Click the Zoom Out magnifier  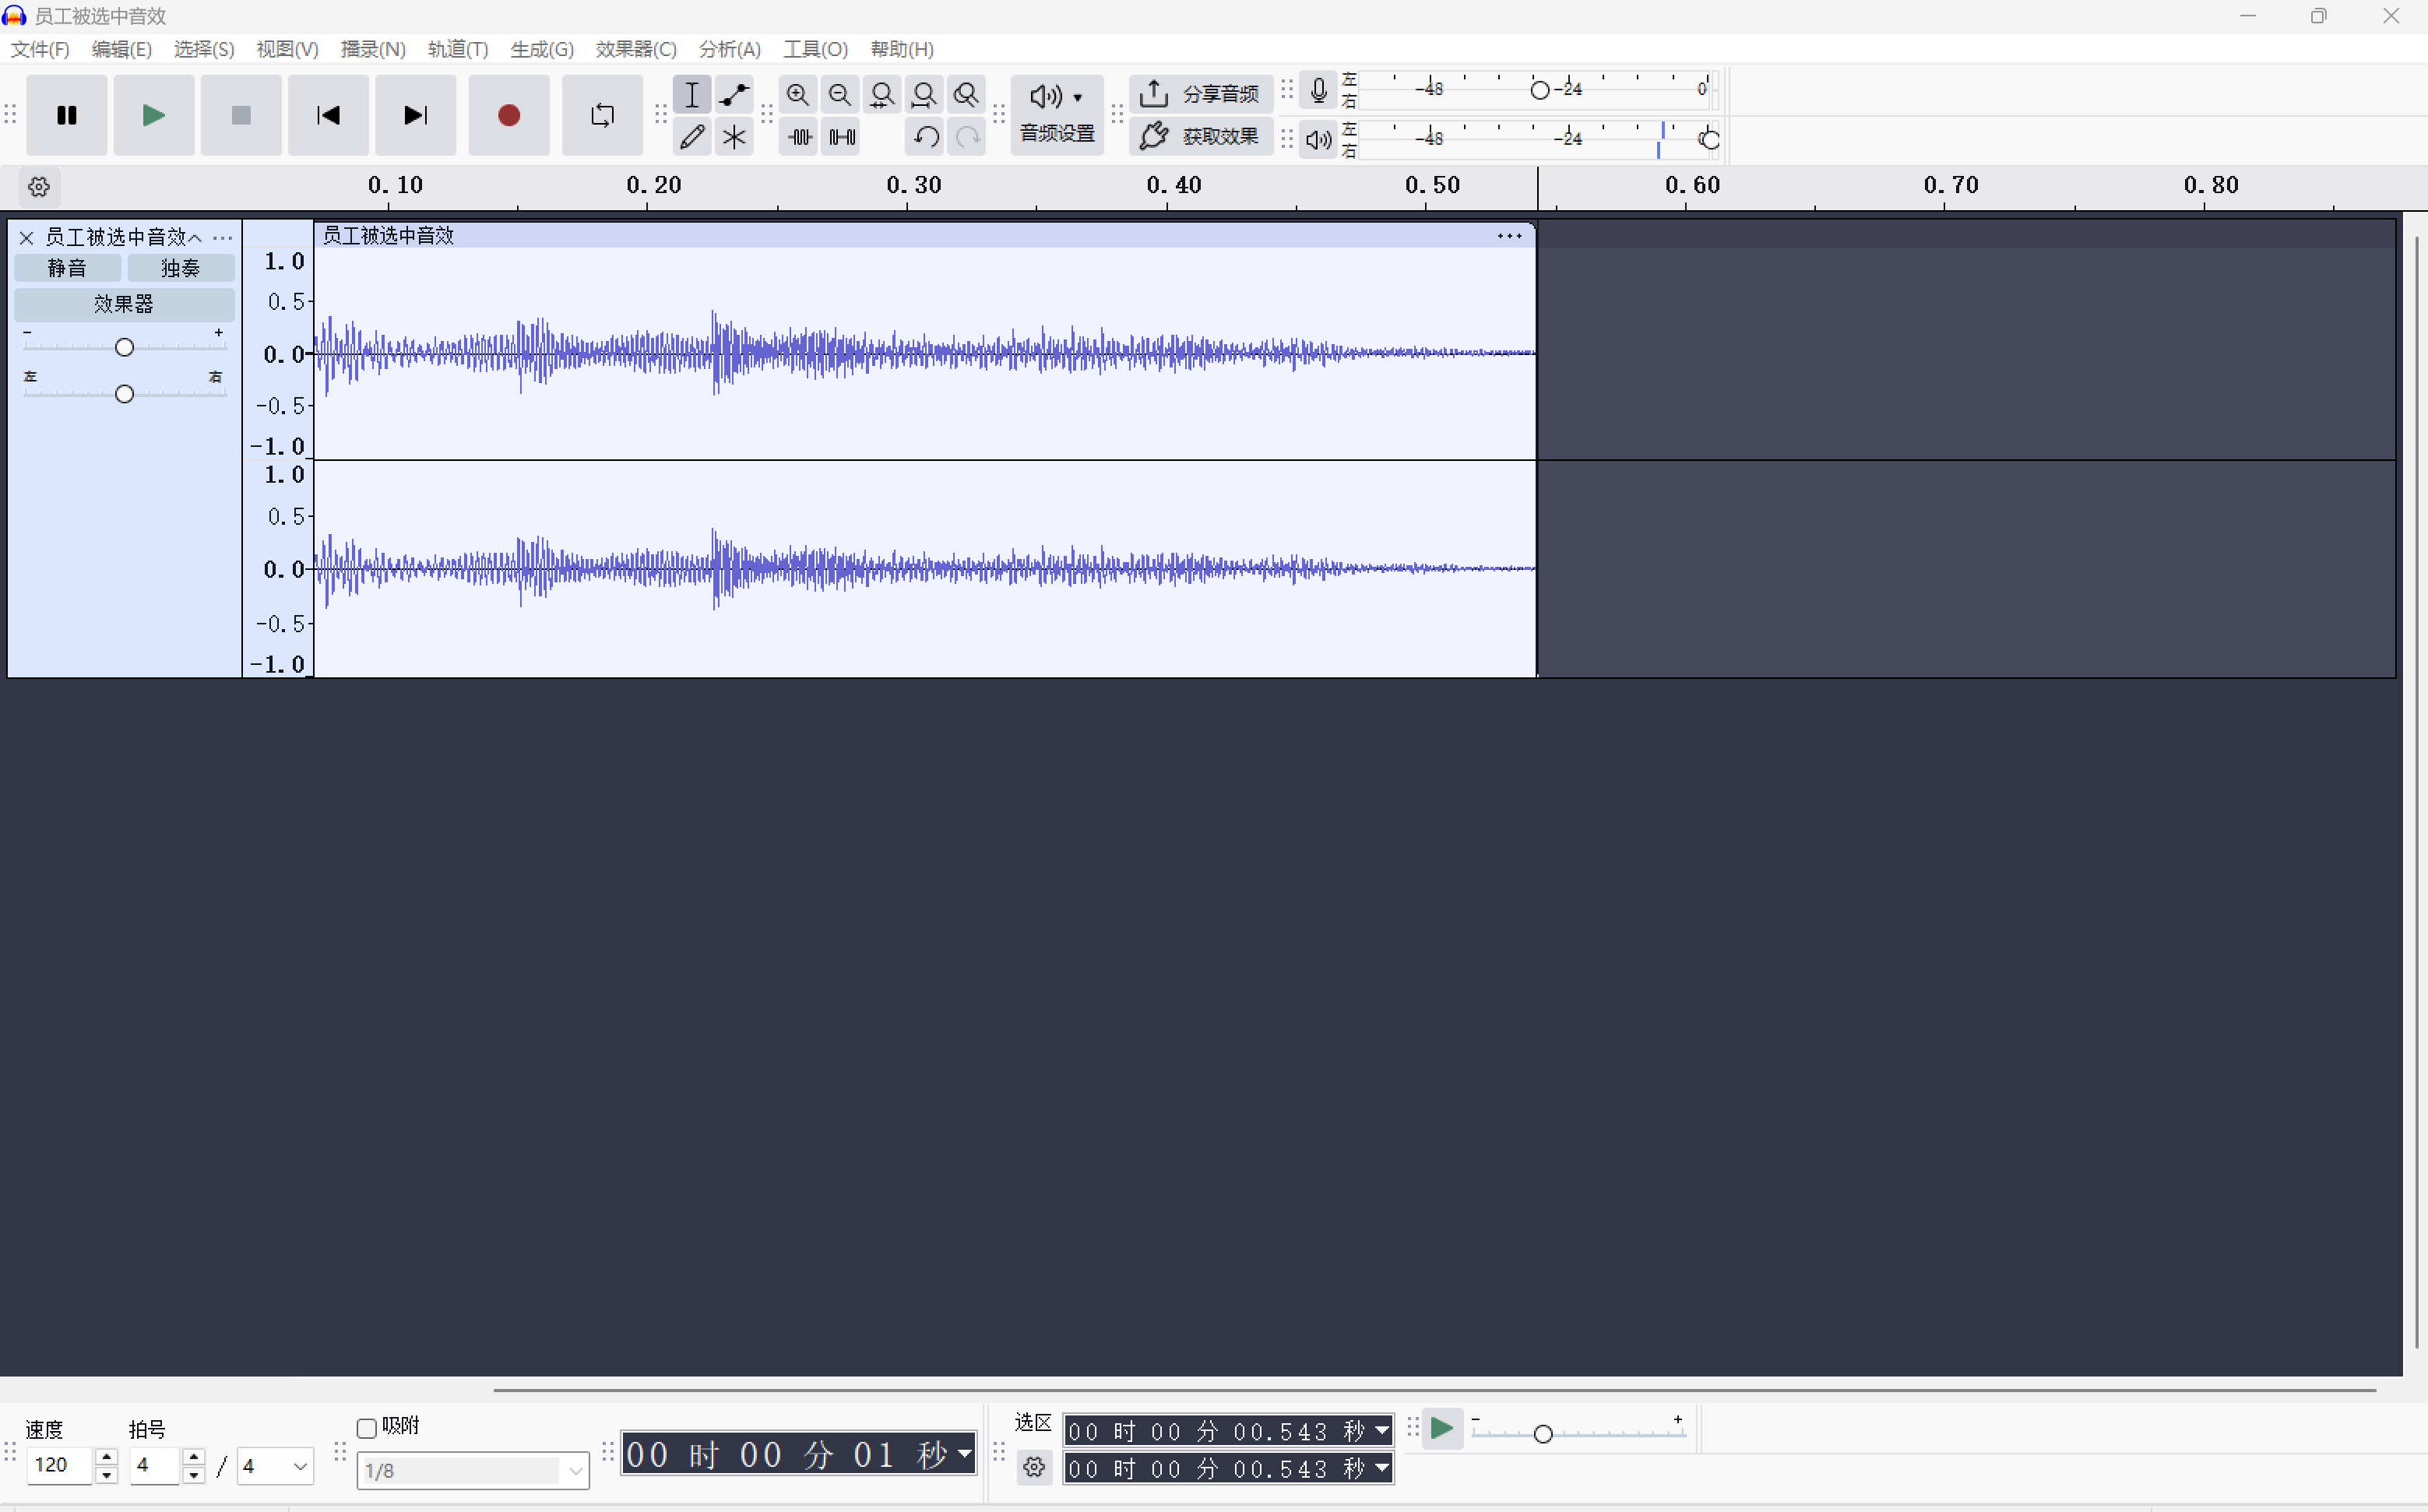pos(840,95)
